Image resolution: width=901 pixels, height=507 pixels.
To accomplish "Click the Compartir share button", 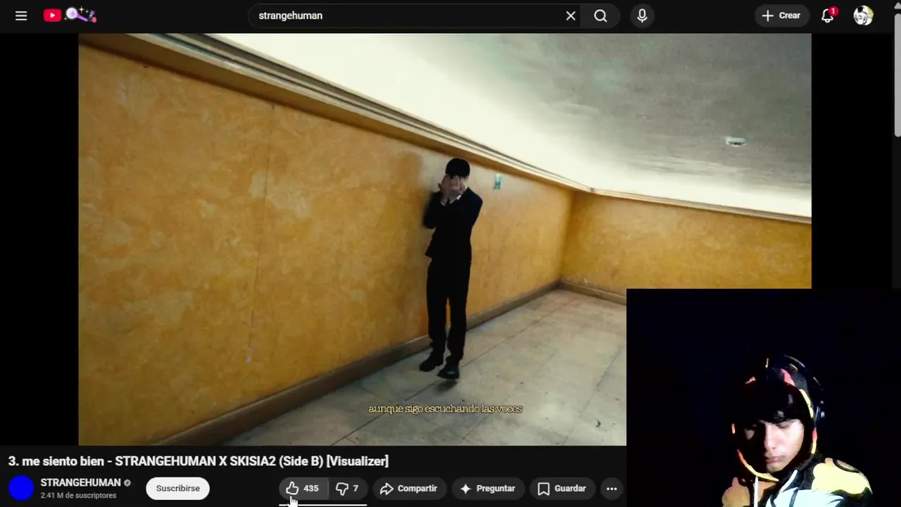I will click(x=409, y=488).
